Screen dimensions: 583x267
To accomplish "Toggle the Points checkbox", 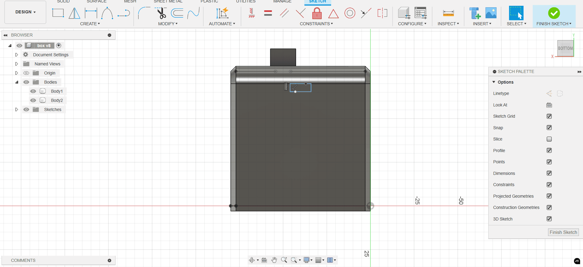I will click(x=549, y=162).
